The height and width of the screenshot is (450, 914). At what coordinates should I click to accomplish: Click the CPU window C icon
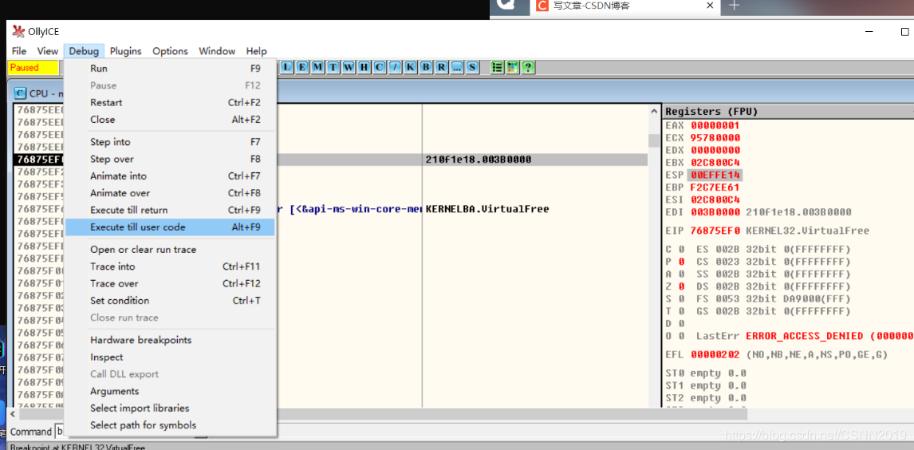click(20, 93)
